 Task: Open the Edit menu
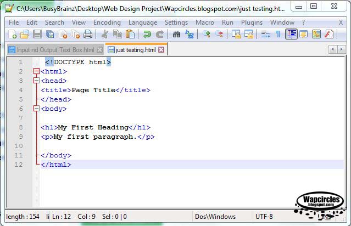(x=32, y=22)
